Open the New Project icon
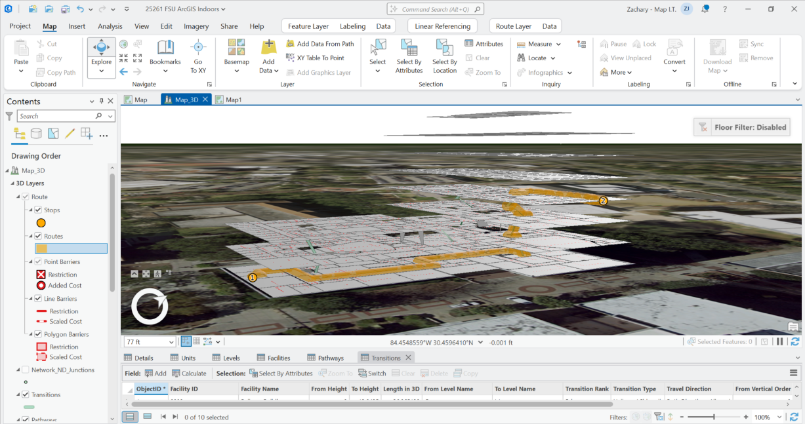Image resolution: width=805 pixels, height=424 pixels. 33,9
